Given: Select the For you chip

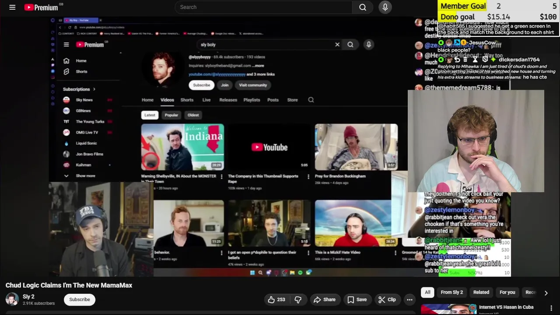Looking at the screenshot, I should tap(507, 292).
